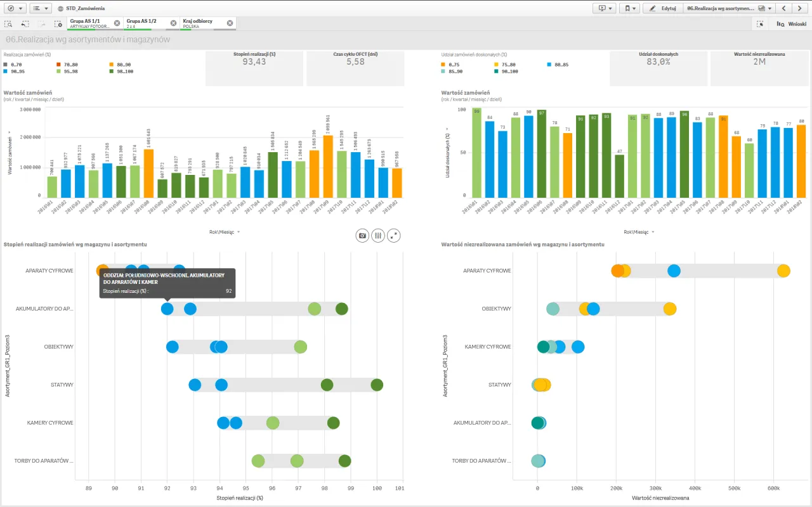Open the bookmarks dropdown
Image resolution: width=812 pixels, height=507 pixels.
(630, 8)
